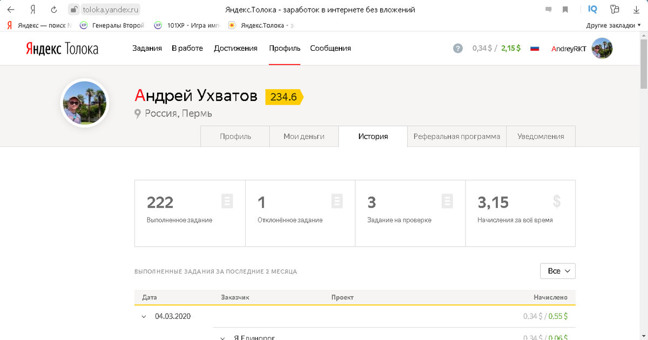Click the Андрей Ухватов name heading
This screenshot has width=648, height=340.
pyautogui.click(x=196, y=96)
